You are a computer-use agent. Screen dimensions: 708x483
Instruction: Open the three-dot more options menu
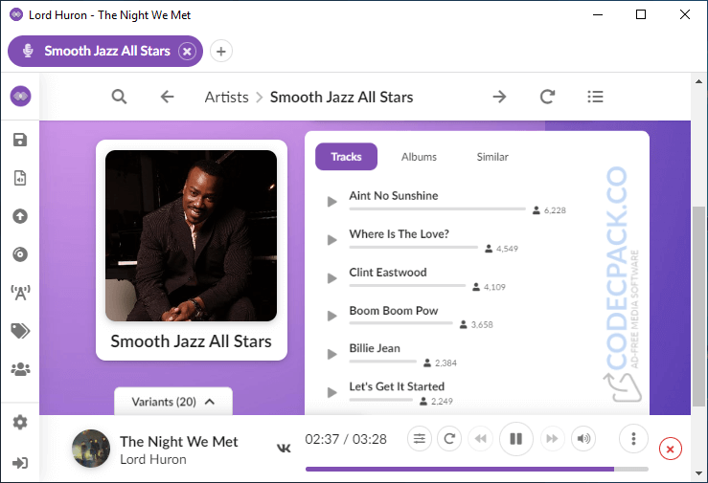tap(633, 439)
